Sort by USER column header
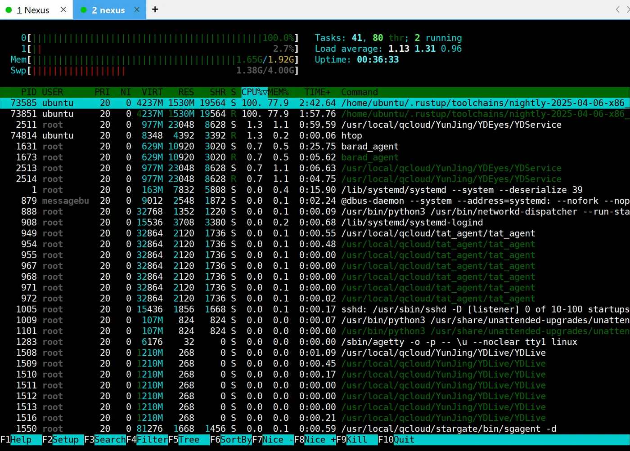Screen dimensions: 630x451 coord(53,92)
